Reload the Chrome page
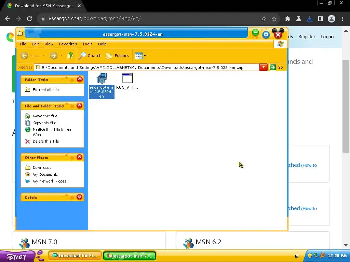 click(x=29, y=19)
